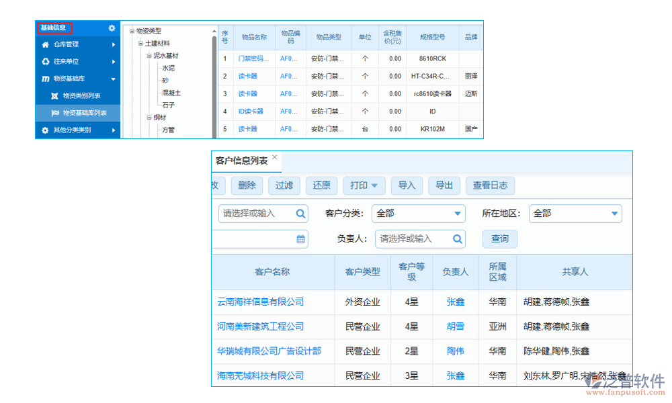This screenshot has width=672, height=403.
Task: Click the search icon in the 负责人 field
Action: (x=458, y=238)
